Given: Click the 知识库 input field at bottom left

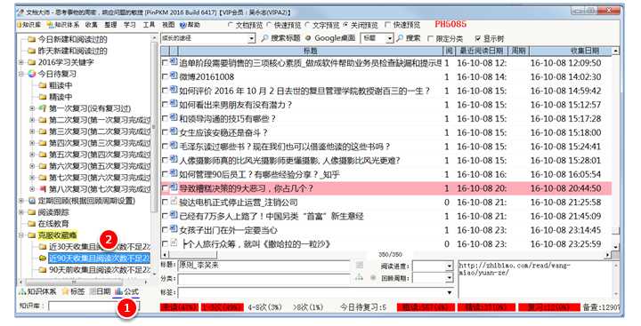Looking at the screenshot, I should [93, 306].
